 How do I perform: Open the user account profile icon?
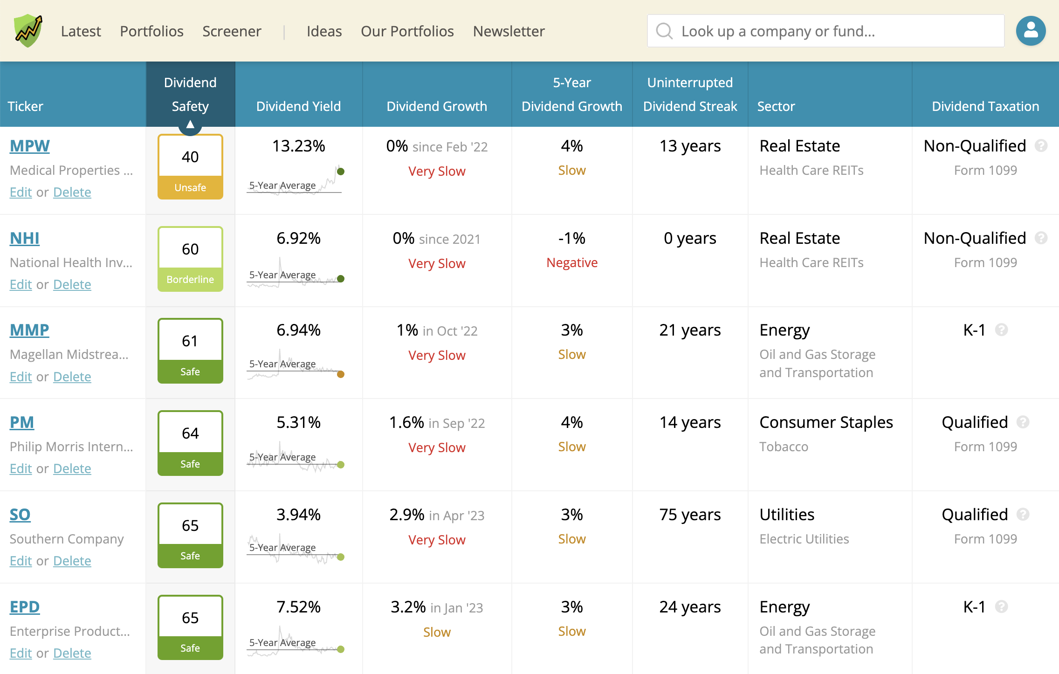[1030, 31]
